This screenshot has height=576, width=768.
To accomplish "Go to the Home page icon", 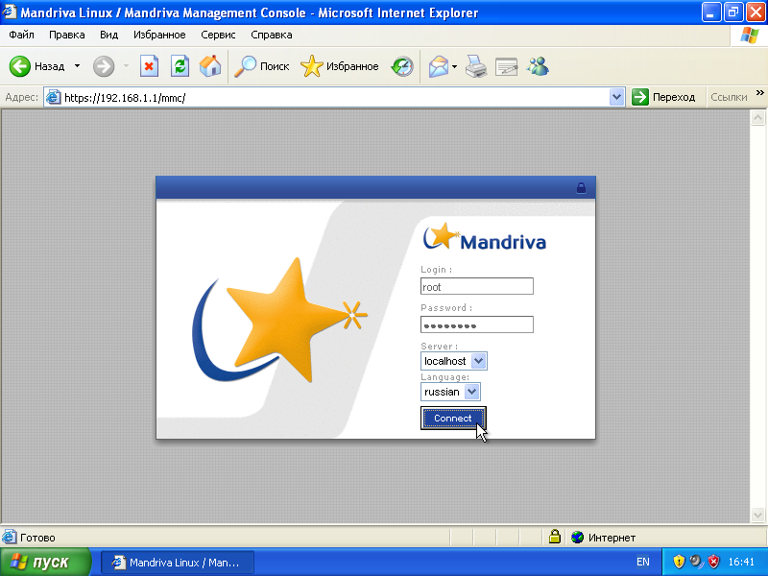I will [x=210, y=66].
